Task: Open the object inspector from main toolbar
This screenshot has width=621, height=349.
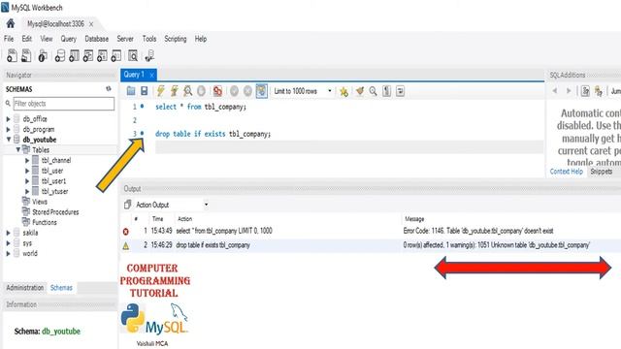Action: click(x=43, y=56)
